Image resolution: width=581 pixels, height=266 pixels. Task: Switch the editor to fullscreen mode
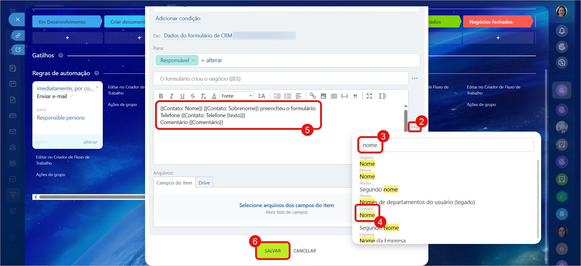369,96
